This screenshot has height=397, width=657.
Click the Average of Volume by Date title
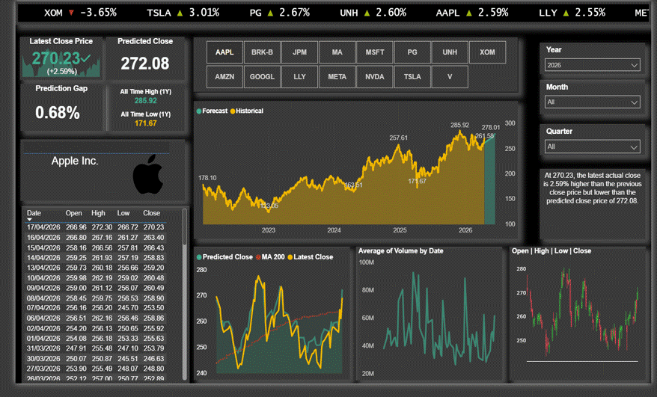[x=400, y=251]
